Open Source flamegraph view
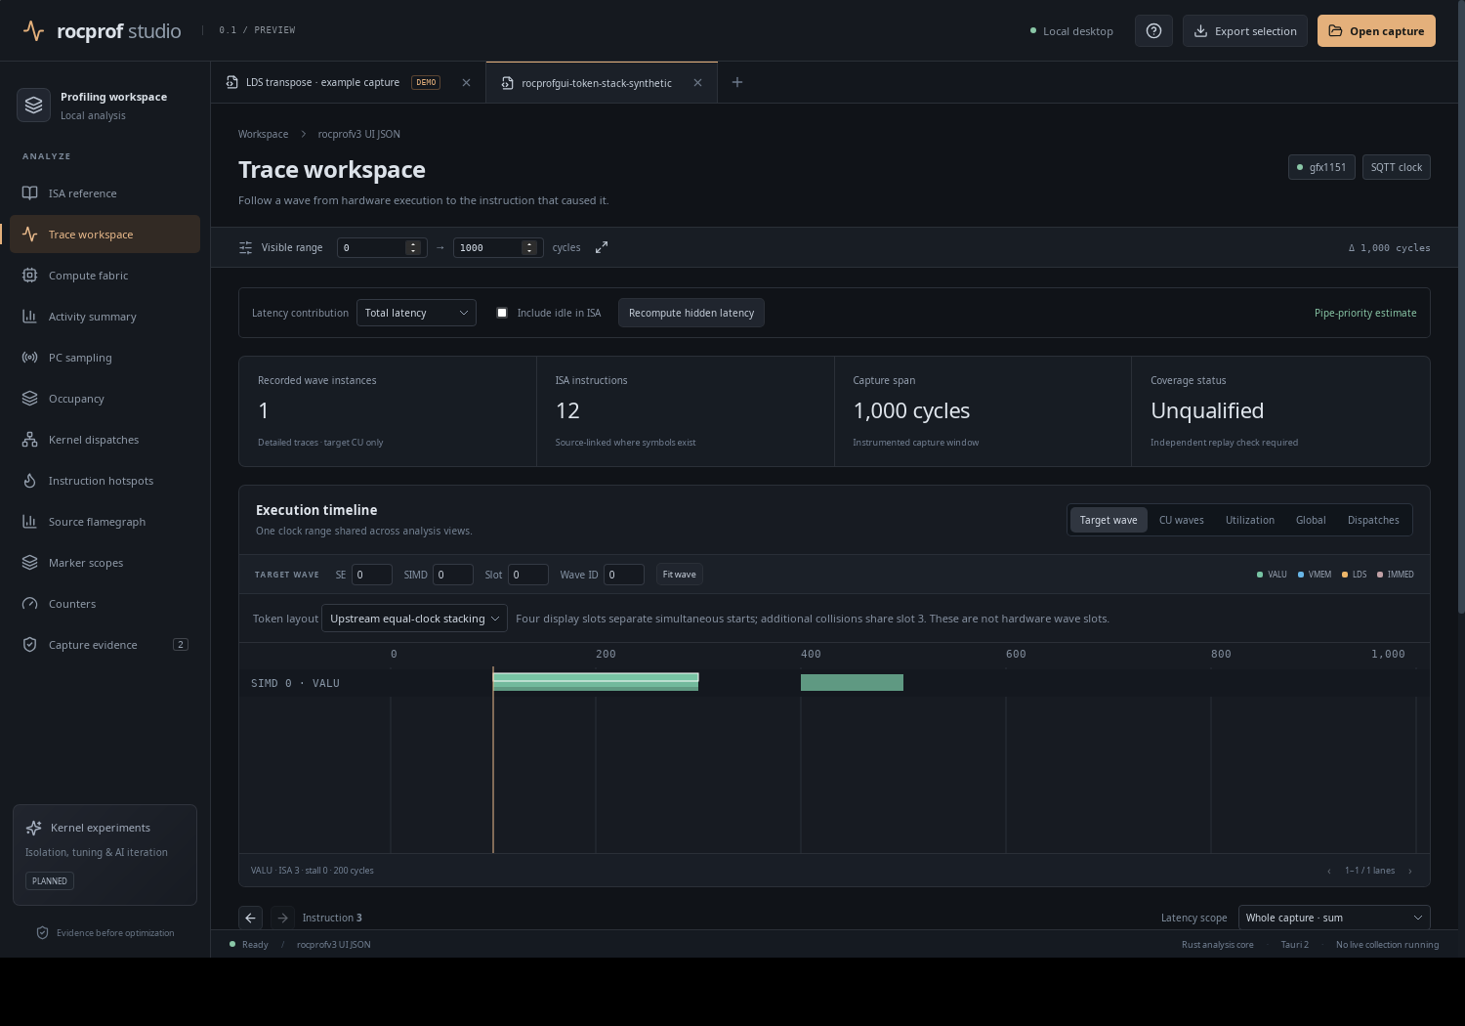This screenshot has height=1026, width=1465. (x=105, y=522)
